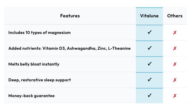Screen dimensions: 192x108
Task: Click the checkmark for Melts belly bloat instantly
Action: (149, 64)
